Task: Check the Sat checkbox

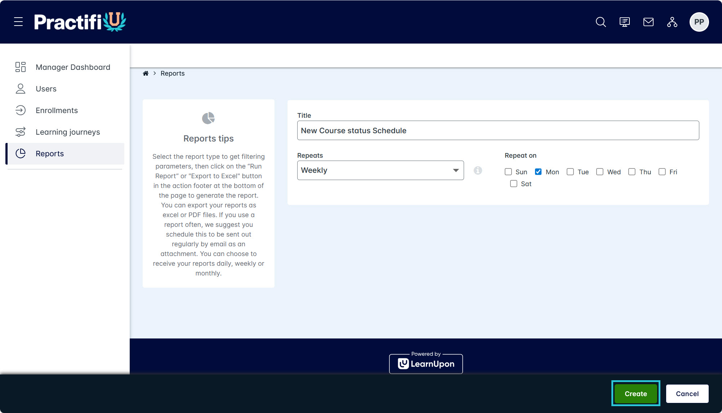Action: pyautogui.click(x=514, y=184)
